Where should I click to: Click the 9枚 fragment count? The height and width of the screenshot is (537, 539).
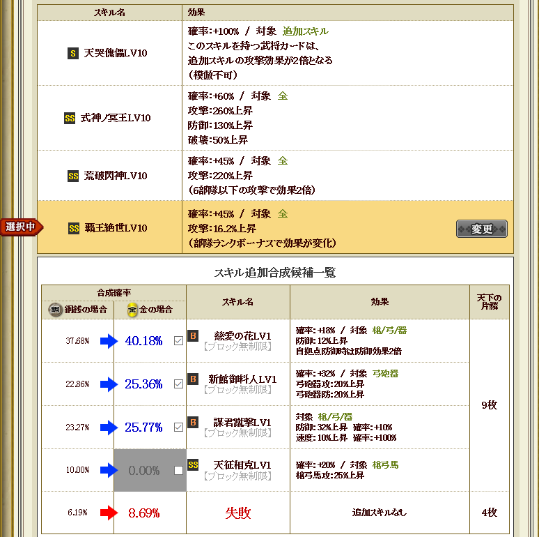pos(489,405)
